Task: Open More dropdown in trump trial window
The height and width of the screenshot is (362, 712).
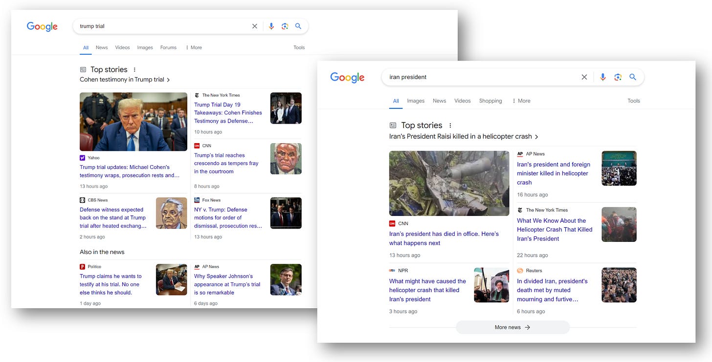Action: click(x=194, y=47)
